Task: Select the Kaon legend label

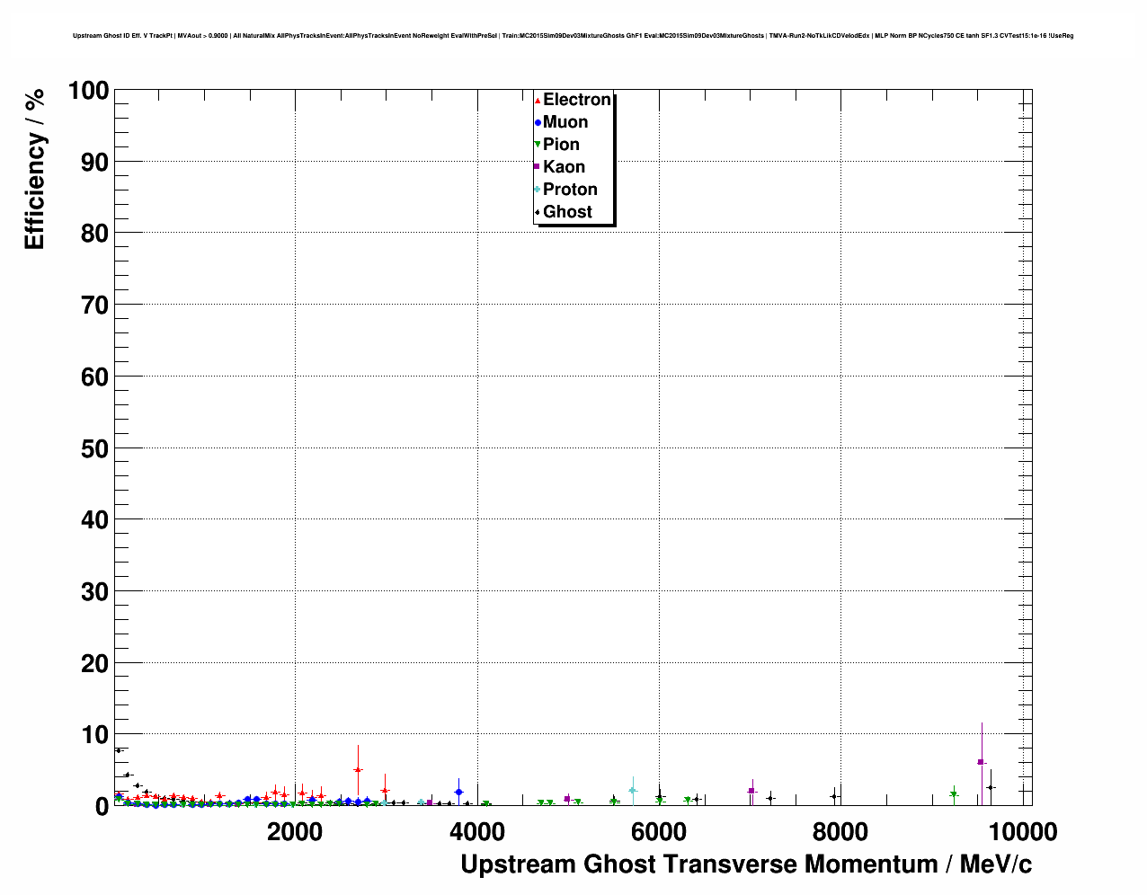Action: click(564, 167)
